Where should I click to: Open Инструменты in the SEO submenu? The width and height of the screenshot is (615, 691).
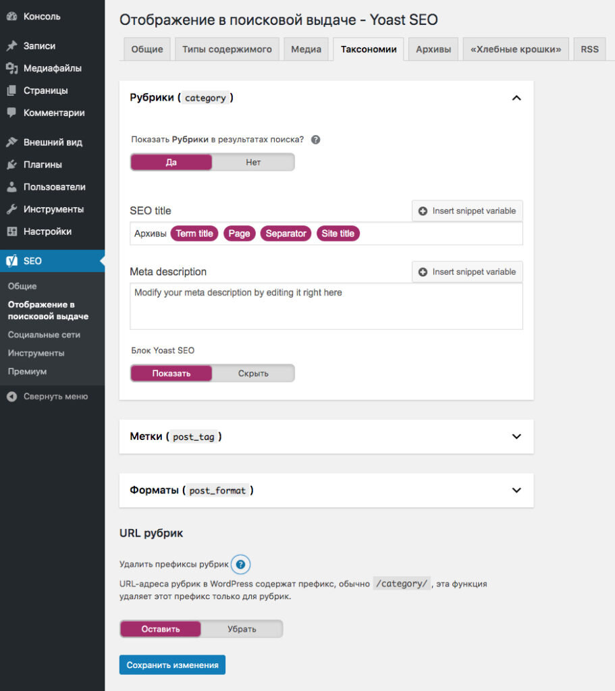click(x=36, y=353)
